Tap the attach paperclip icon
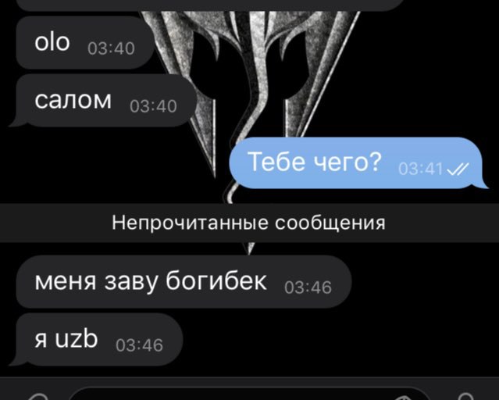Screen dimensions: 499x400 point(38,397)
